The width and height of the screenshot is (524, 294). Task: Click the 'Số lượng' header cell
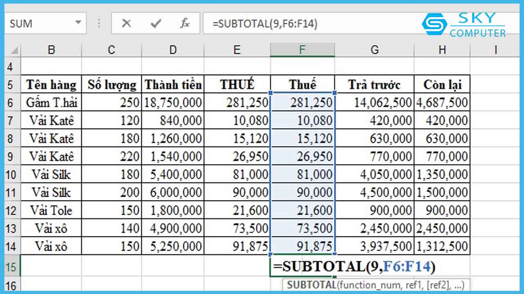click(x=112, y=84)
